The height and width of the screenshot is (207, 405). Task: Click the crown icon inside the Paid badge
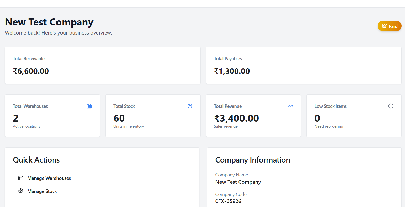pos(385,26)
